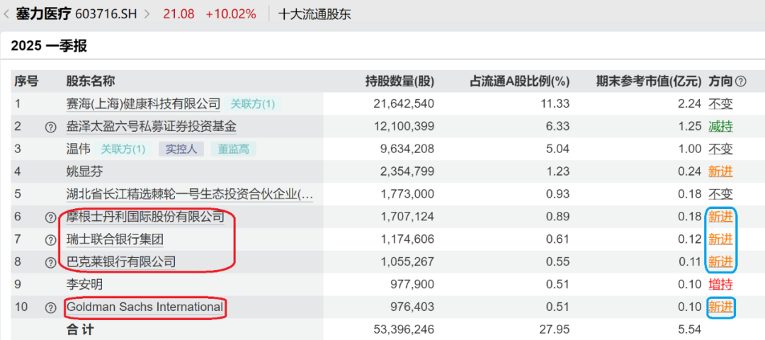Click 实控人 tag beside 温伟
Screen dimensions: 765x340
(x=181, y=149)
